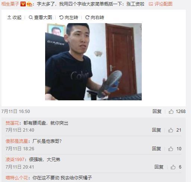Click the 评论配图 picture icon link

tap(160, 4)
